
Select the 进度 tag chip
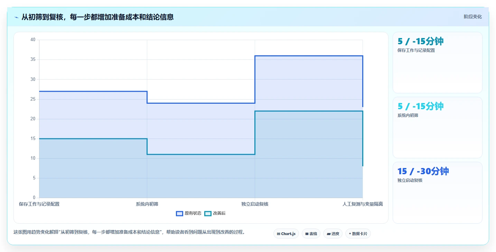[333, 234]
